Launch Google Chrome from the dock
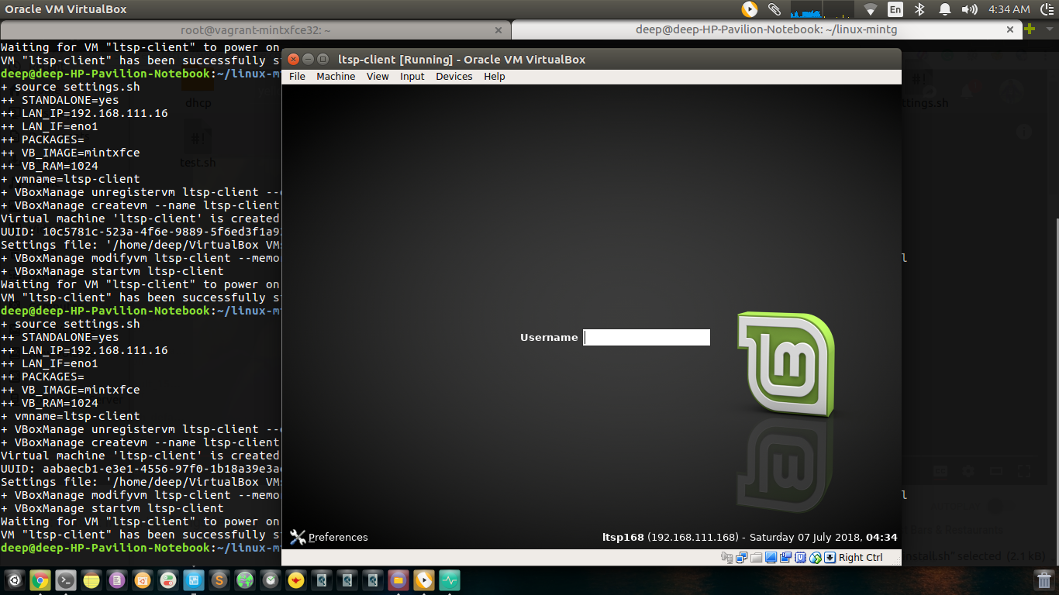 40,580
